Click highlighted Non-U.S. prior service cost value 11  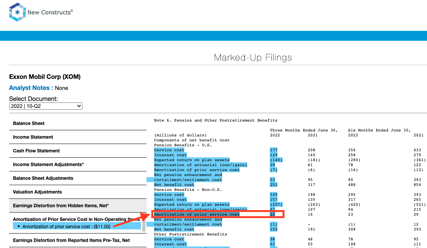tap(272, 214)
